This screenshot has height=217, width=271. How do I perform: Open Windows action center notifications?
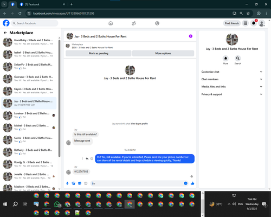[264, 204]
